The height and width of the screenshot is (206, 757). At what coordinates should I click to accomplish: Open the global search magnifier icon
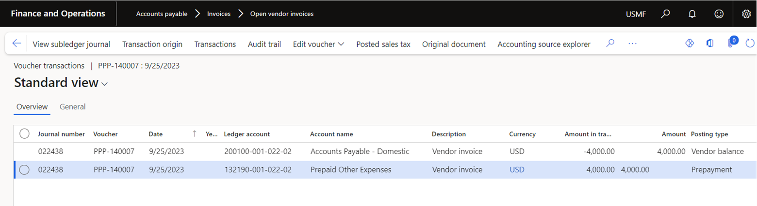[x=666, y=14]
